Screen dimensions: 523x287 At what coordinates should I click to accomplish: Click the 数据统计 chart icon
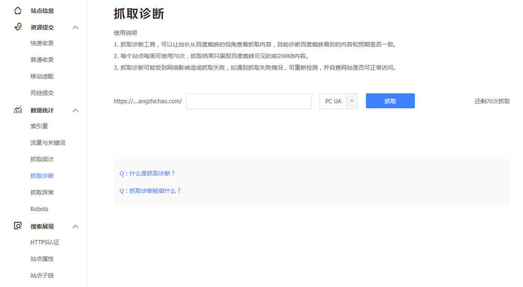(18, 110)
